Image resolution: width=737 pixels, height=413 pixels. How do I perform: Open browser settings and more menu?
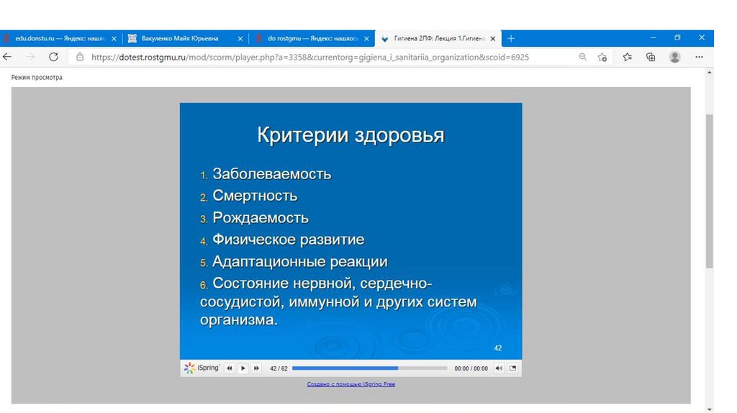click(699, 57)
